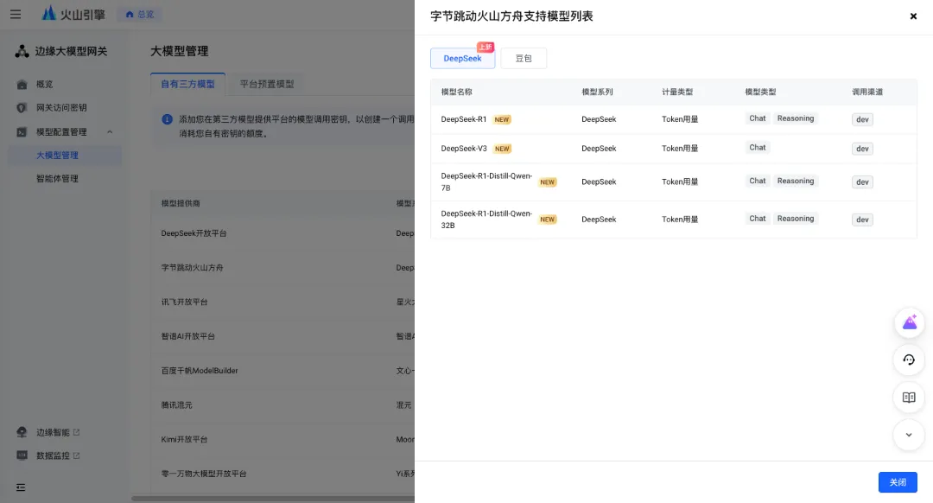Select the 百度千帆ModelBuilder provider row
This screenshot has height=503, width=933.
[282, 371]
